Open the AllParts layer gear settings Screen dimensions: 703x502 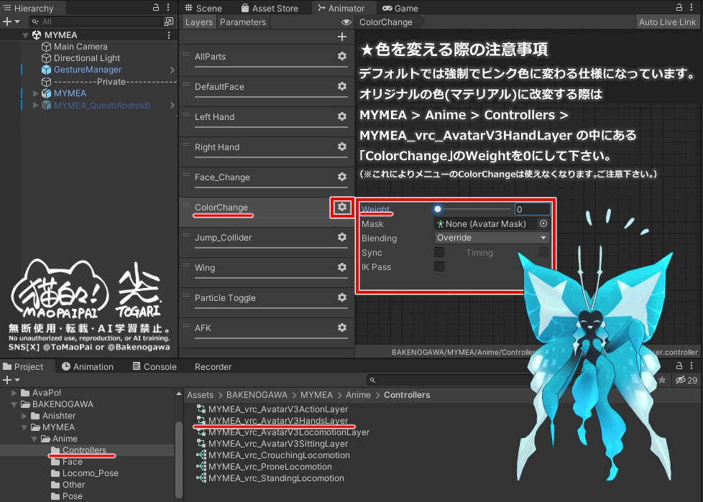coord(342,56)
